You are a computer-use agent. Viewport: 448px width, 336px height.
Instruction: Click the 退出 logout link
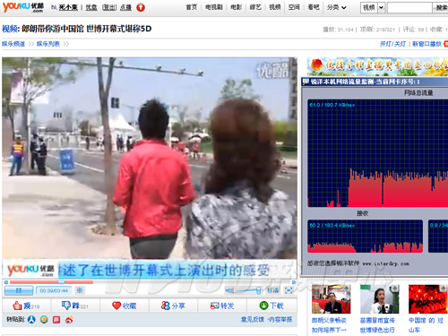109,7
